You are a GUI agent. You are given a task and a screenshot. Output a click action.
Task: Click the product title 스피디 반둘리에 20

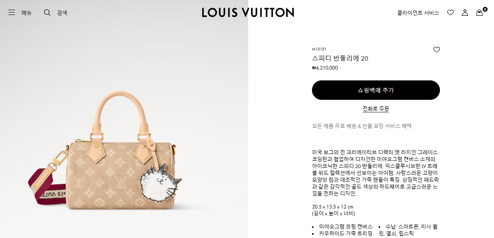coord(340,58)
